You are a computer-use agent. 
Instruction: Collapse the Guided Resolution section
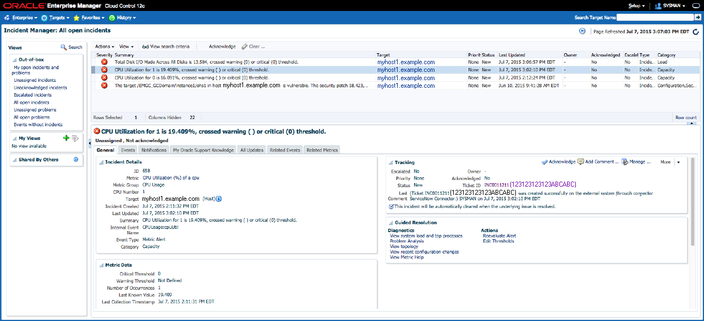[x=391, y=222]
